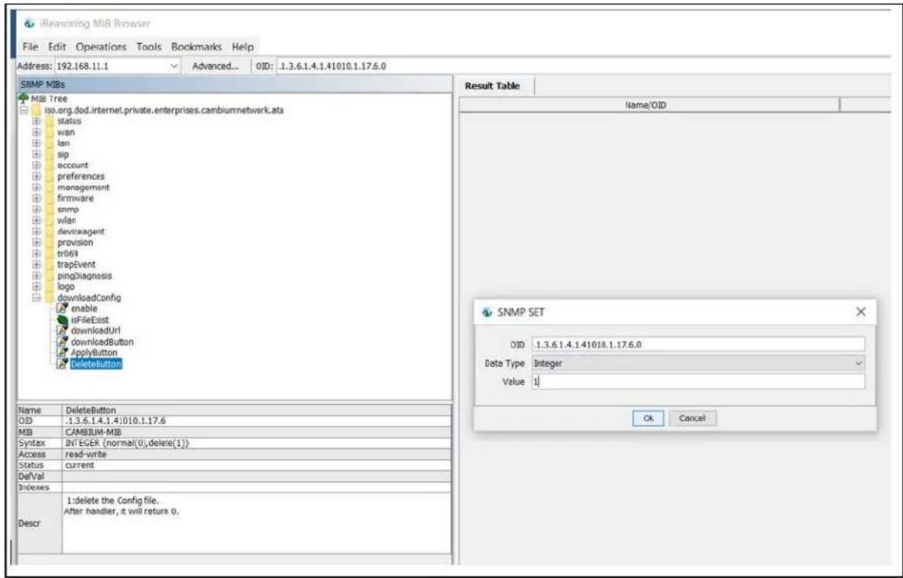Open the File menu
Image resolution: width=903 pixels, height=578 pixels.
[30, 47]
